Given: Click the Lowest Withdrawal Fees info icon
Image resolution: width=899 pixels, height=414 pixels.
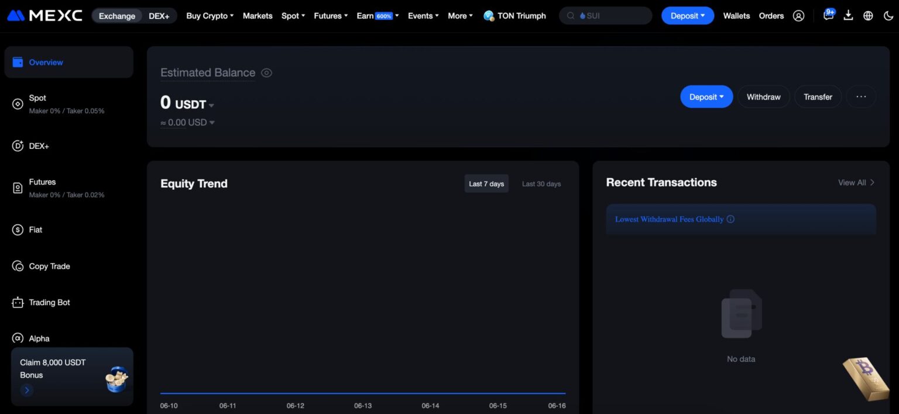Looking at the screenshot, I should click(730, 219).
